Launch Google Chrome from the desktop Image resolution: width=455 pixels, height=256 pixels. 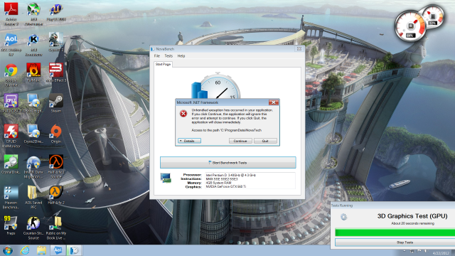click(11, 75)
